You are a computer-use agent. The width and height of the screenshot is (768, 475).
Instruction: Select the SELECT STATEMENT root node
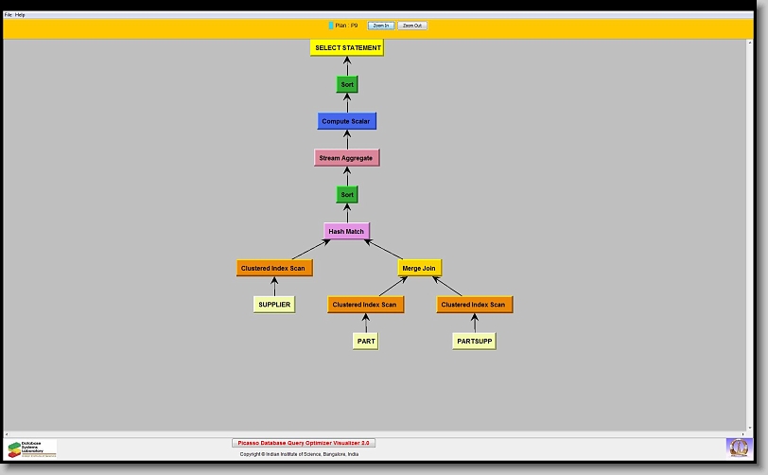[x=347, y=47]
